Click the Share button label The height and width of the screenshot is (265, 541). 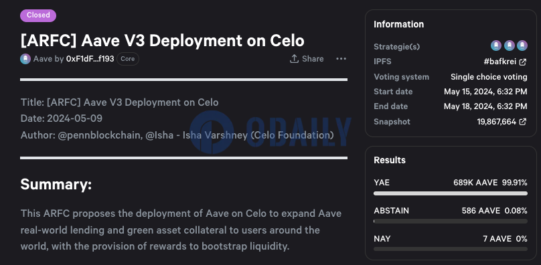point(313,59)
